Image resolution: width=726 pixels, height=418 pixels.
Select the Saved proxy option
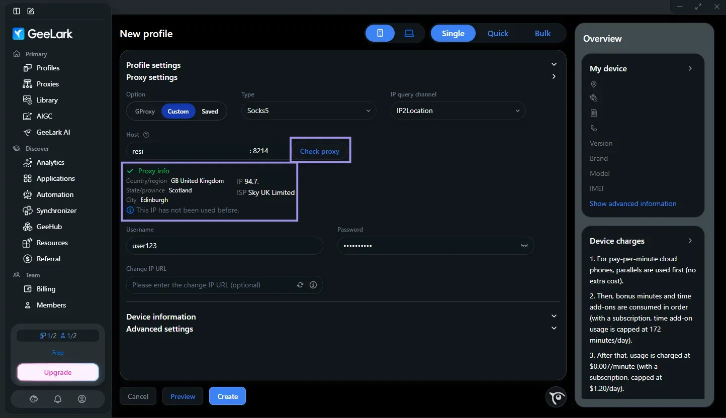tap(210, 112)
